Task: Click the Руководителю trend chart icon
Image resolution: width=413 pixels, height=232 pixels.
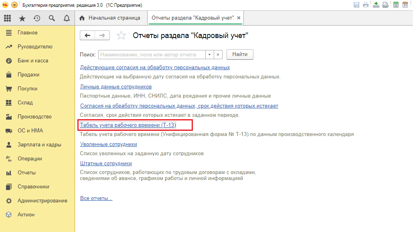Action: tap(9, 47)
